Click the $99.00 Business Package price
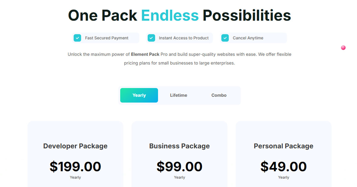Viewport: 357px width, 187px height. [179, 166]
